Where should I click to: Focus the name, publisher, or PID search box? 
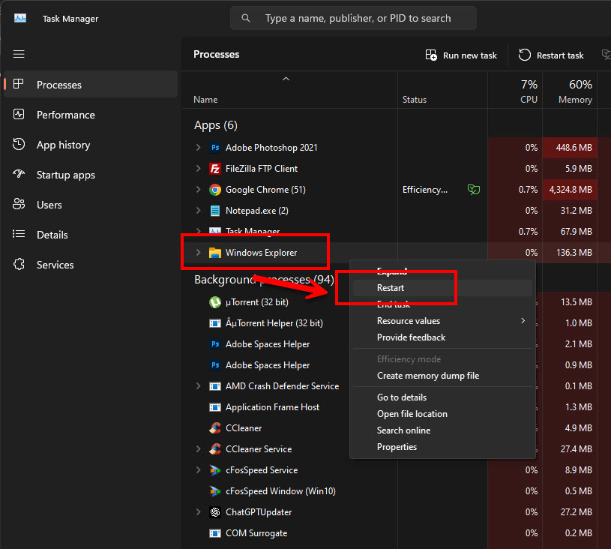click(353, 18)
